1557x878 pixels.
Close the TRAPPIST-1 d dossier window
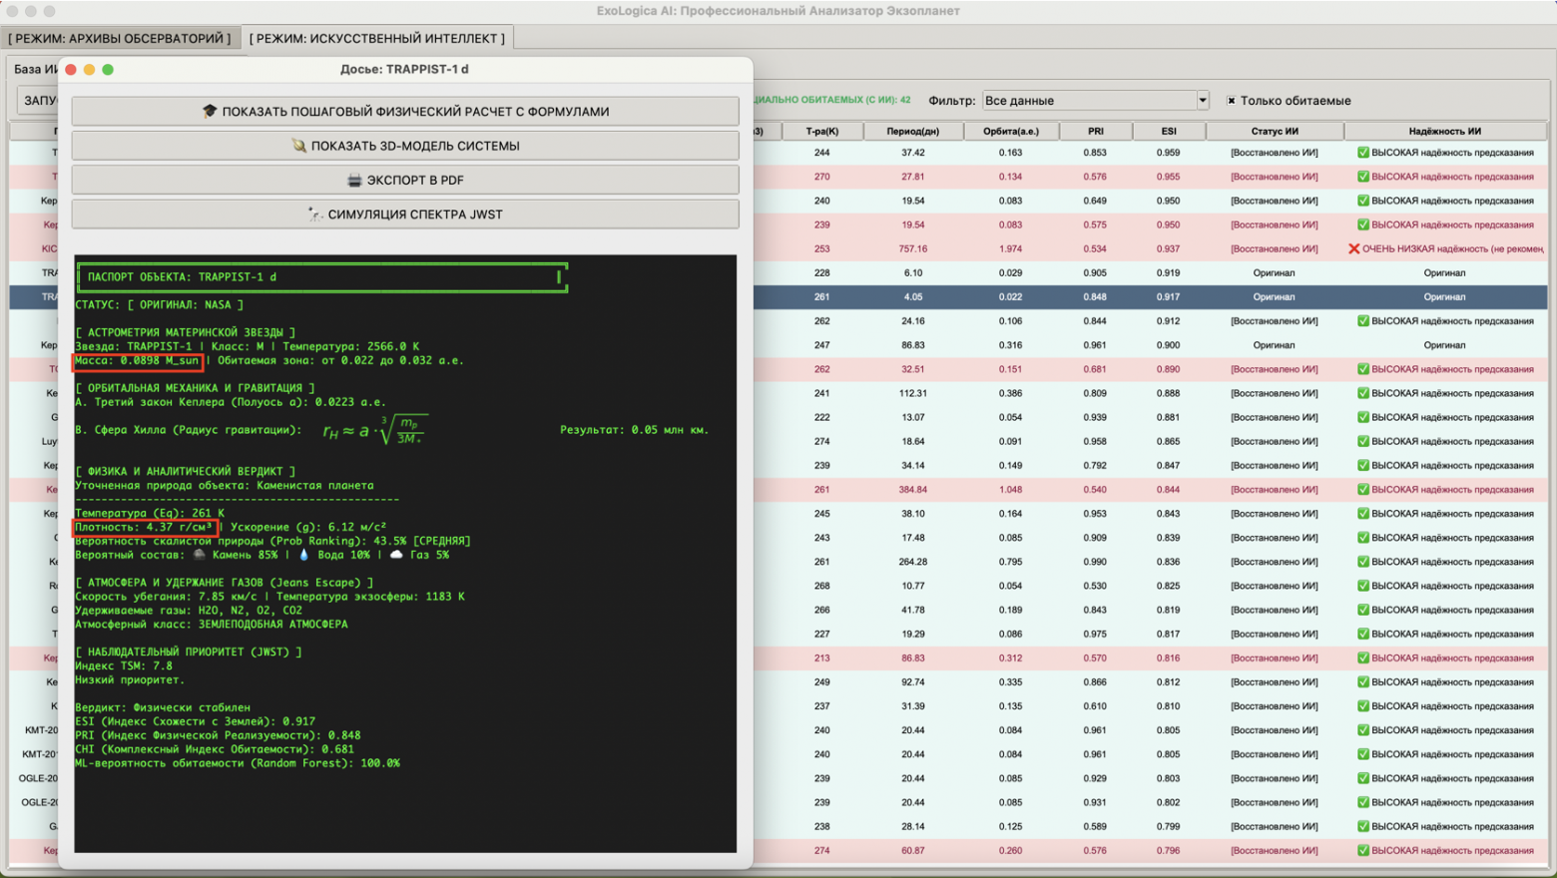click(71, 70)
